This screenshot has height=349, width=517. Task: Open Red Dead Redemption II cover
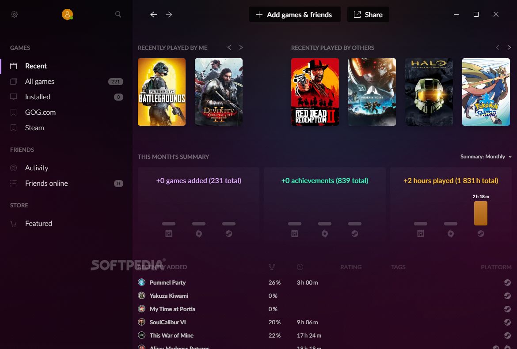click(x=315, y=92)
